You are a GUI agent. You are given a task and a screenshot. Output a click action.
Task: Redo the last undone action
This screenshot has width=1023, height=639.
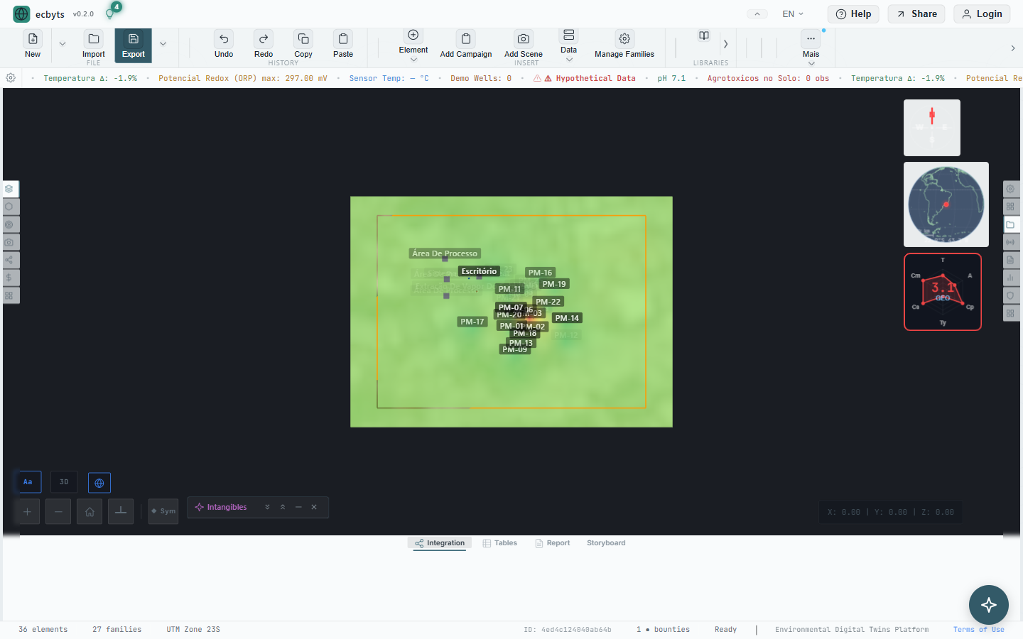pos(264,39)
